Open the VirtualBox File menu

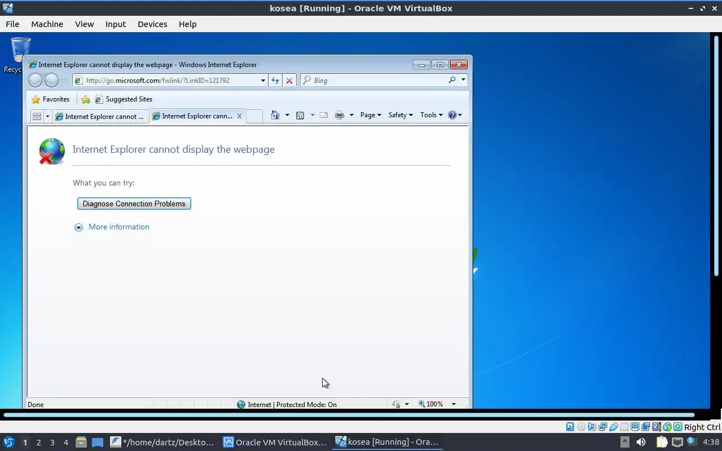pyautogui.click(x=12, y=24)
